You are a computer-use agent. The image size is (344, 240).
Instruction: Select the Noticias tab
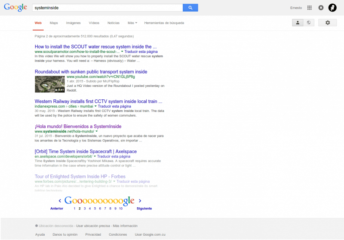coord(114,23)
